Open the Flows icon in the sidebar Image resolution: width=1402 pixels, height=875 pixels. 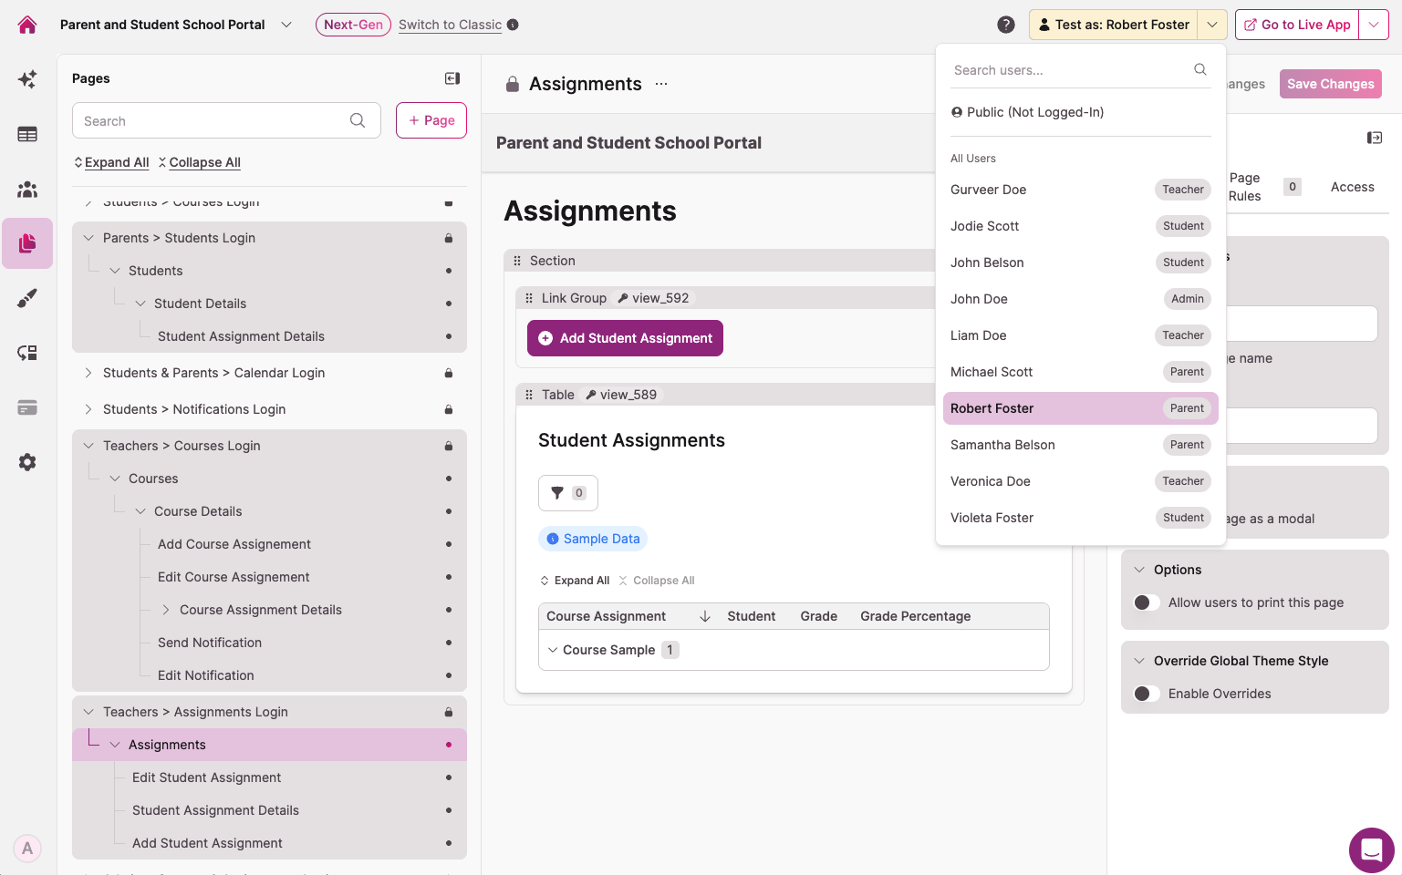click(x=26, y=352)
